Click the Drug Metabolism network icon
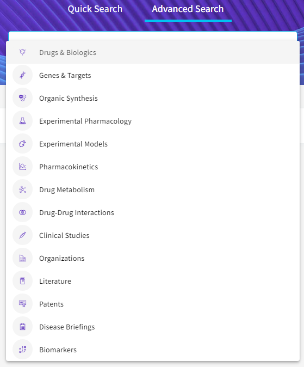This screenshot has height=367, width=304. 22,189
